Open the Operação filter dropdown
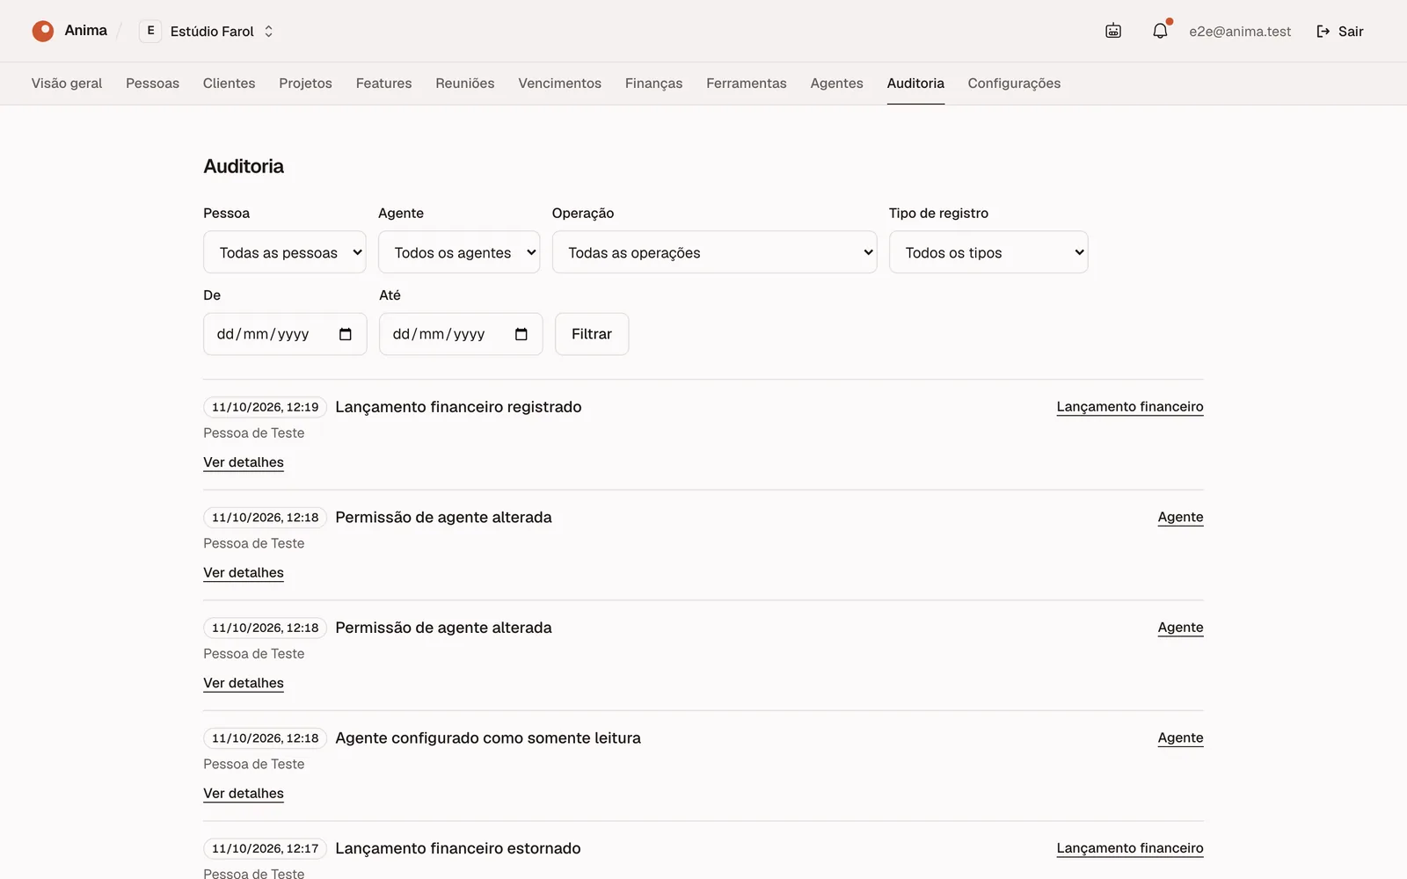The height and width of the screenshot is (879, 1407). (714, 252)
